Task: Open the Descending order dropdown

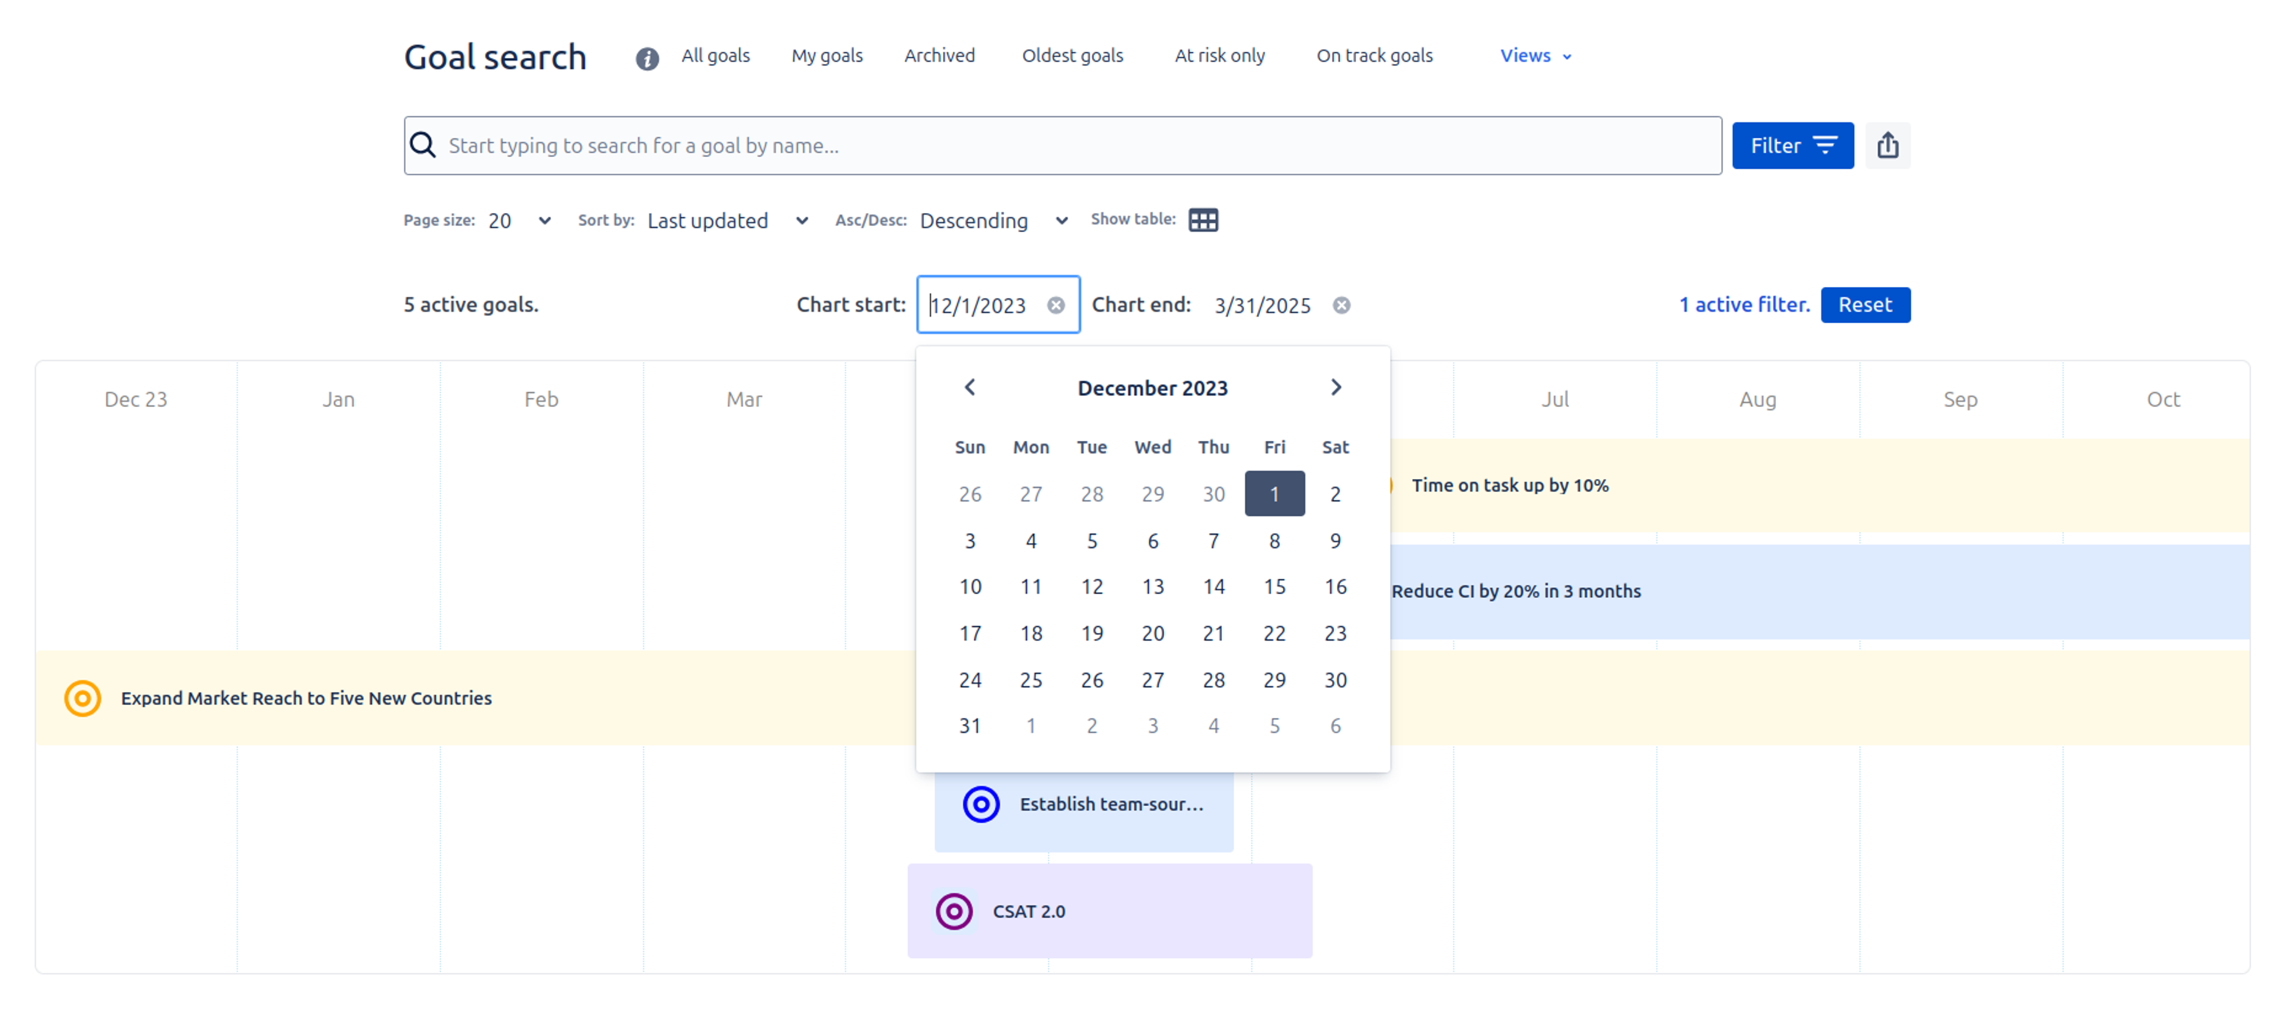Action: click(x=992, y=221)
